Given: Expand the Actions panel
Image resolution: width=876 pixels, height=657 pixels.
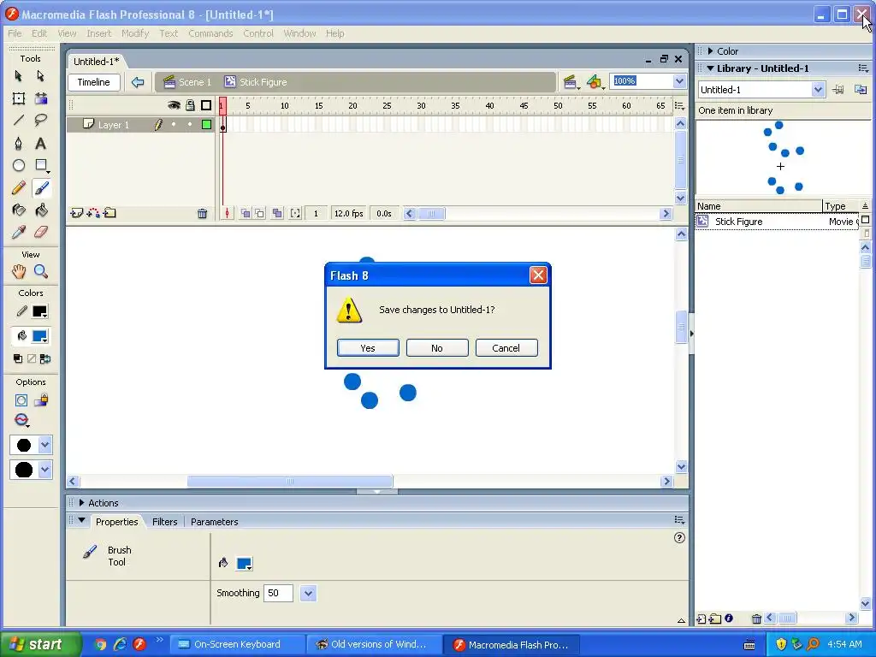Looking at the screenshot, I should [81, 503].
